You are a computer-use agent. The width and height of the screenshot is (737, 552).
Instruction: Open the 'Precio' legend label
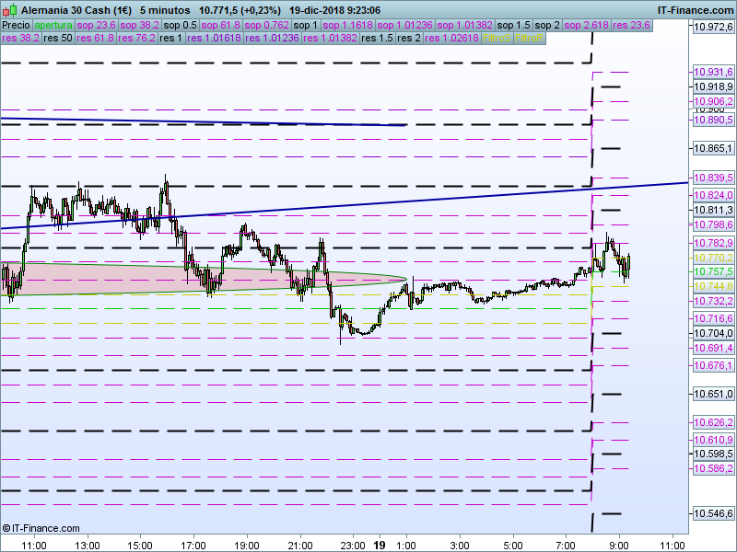[17, 26]
